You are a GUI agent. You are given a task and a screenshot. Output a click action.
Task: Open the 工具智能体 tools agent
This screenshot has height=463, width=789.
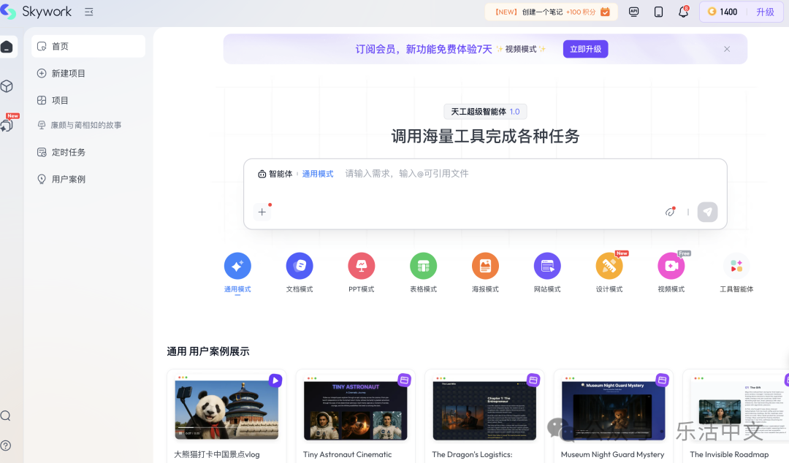pyautogui.click(x=736, y=266)
